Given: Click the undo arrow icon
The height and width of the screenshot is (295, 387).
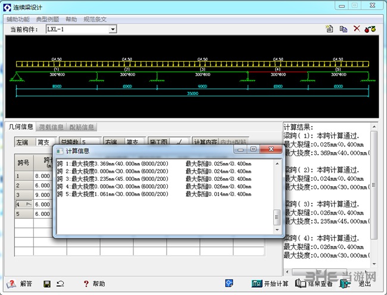Looking at the screenshot, I should tap(60, 284).
